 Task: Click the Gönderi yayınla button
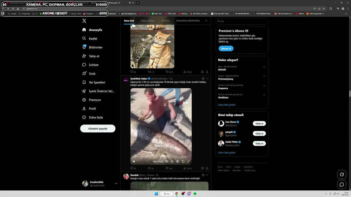point(98,129)
